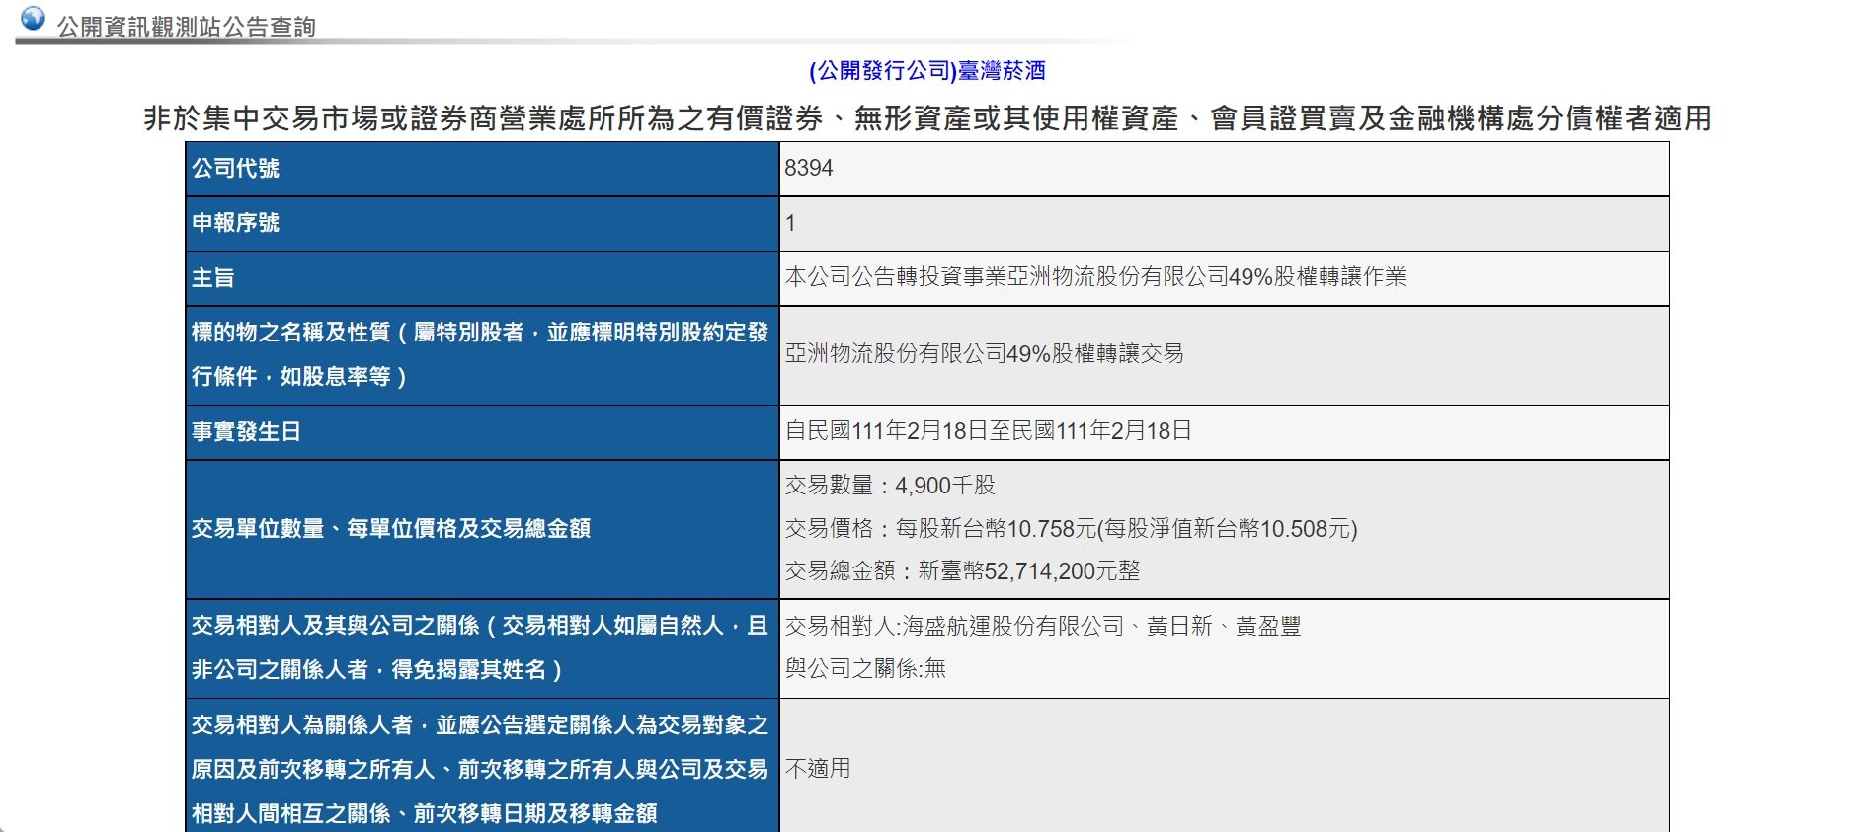The image size is (1849, 832).
Task: Open the (公開發行公司)臺灣菸酒 company link
Action: click(x=927, y=71)
